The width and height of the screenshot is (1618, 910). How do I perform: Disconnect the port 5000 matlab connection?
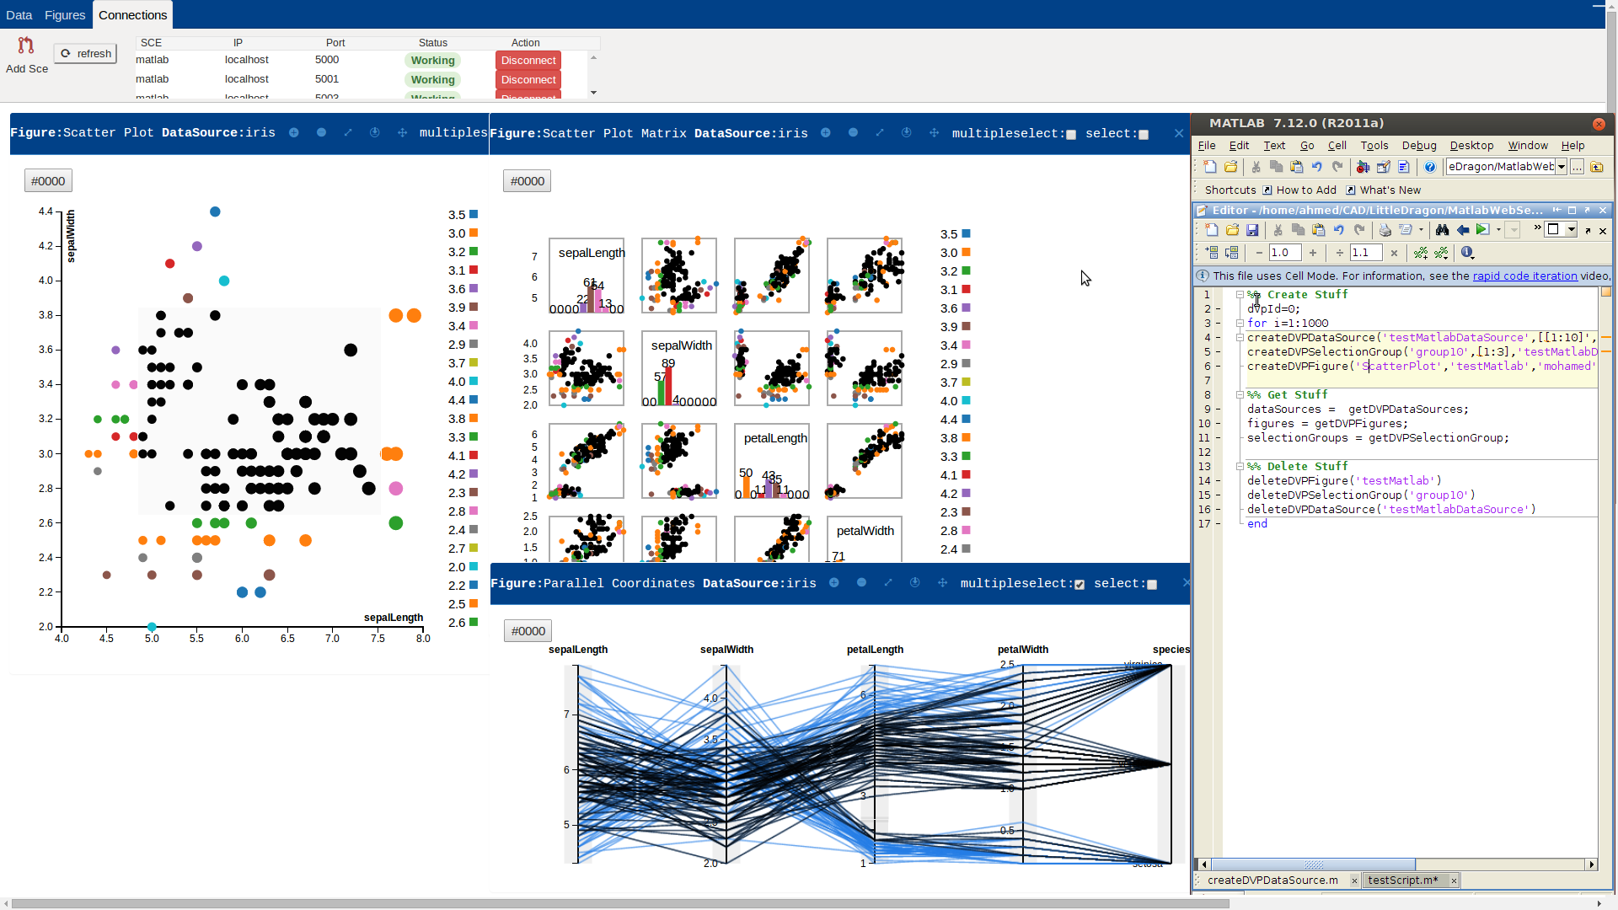coord(528,61)
